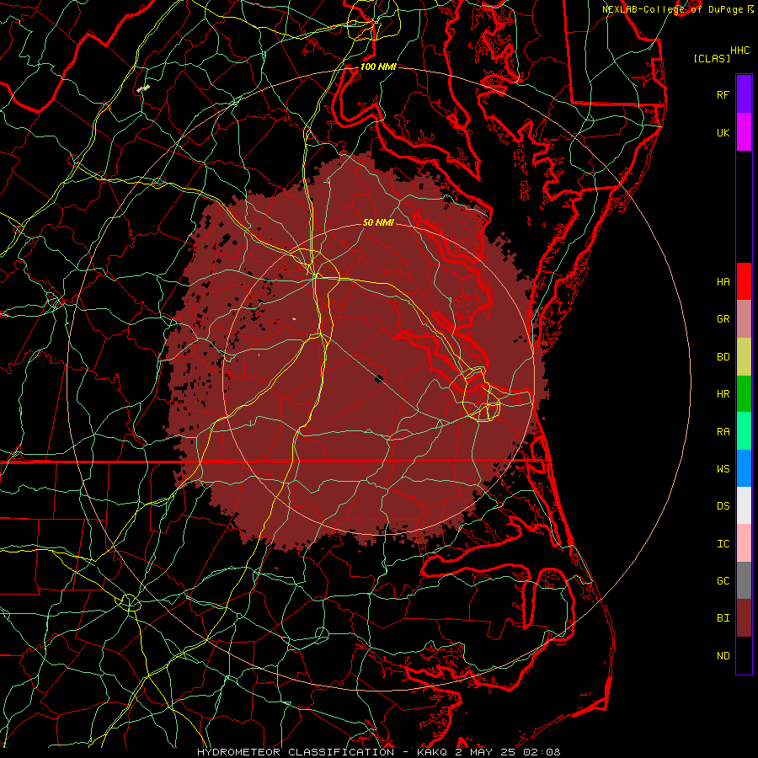
Task: Click the Hydrometeor Classification KAKQ caption
Action: click(x=378, y=752)
